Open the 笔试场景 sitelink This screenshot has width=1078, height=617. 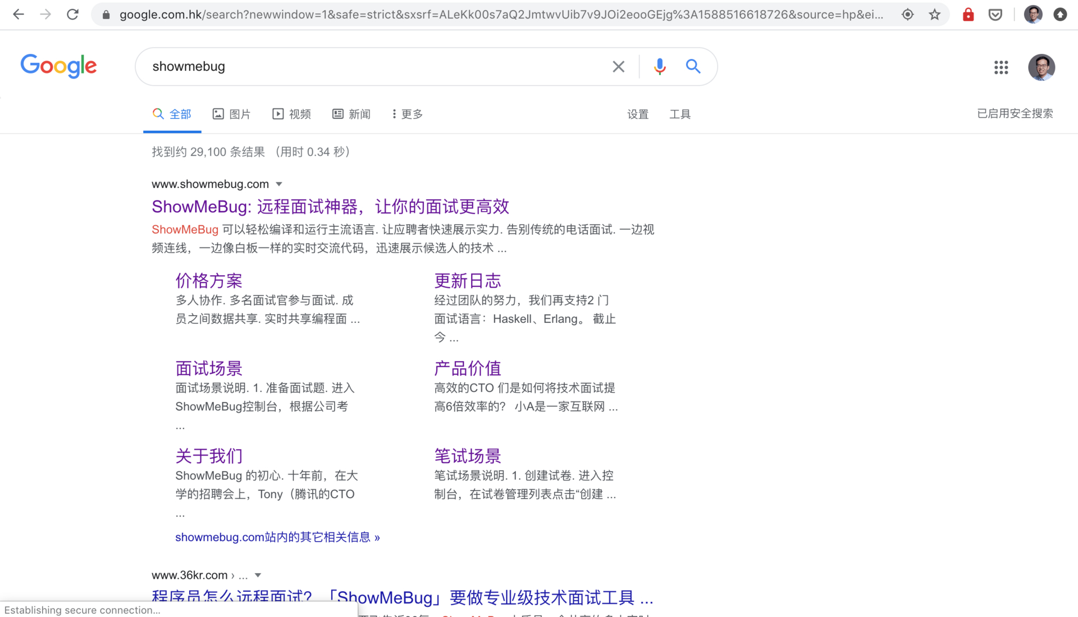click(467, 456)
